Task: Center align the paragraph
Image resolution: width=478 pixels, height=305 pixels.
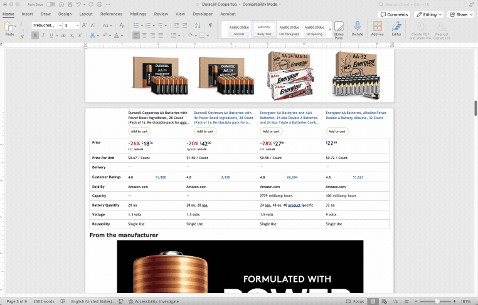Action: [144, 36]
